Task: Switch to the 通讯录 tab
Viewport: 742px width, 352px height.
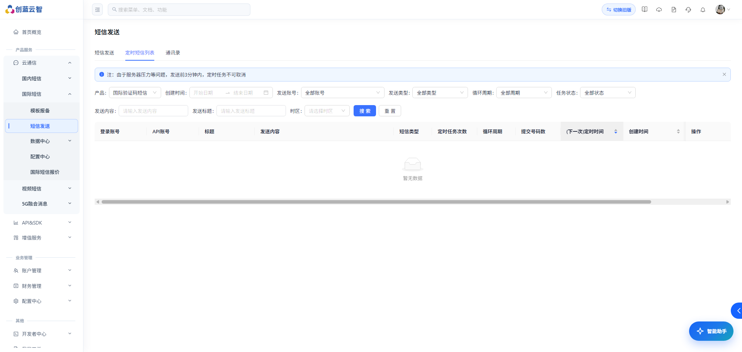Action: [173, 53]
